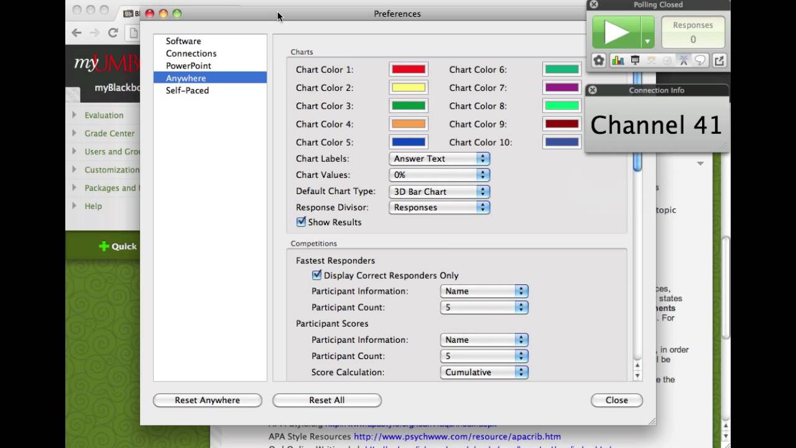The image size is (796, 448).
Task: Select the Software preferences category
Action: [210, 41]
